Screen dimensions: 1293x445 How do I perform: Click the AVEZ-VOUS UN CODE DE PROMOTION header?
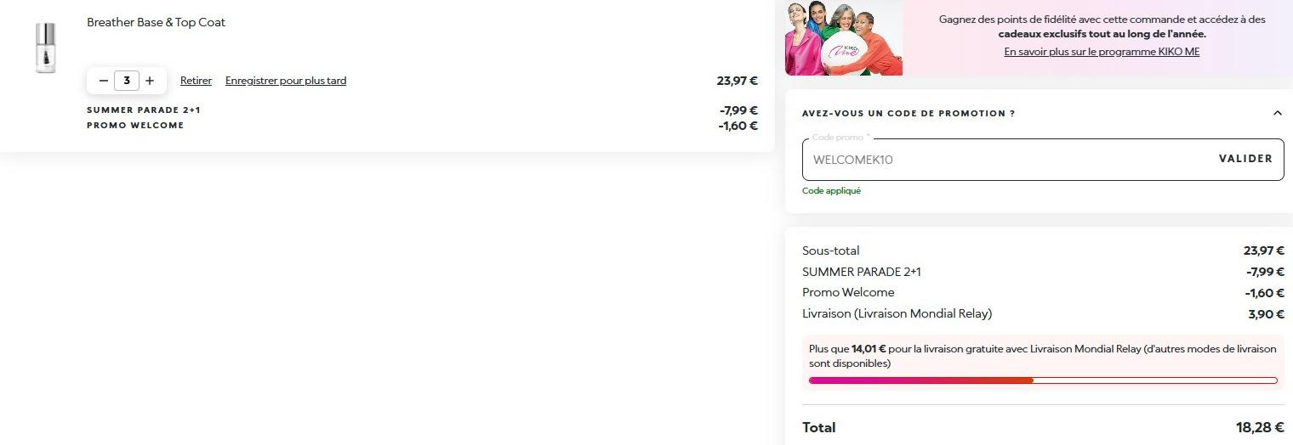tap(908, 113)
